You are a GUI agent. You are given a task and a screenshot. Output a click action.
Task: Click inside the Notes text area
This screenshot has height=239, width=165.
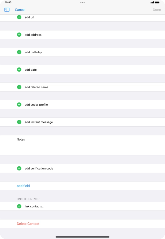click(82, 147)
